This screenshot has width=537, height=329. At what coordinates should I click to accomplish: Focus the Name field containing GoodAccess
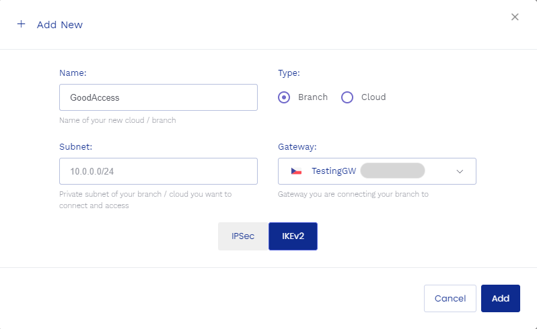(x=158, y=97)
